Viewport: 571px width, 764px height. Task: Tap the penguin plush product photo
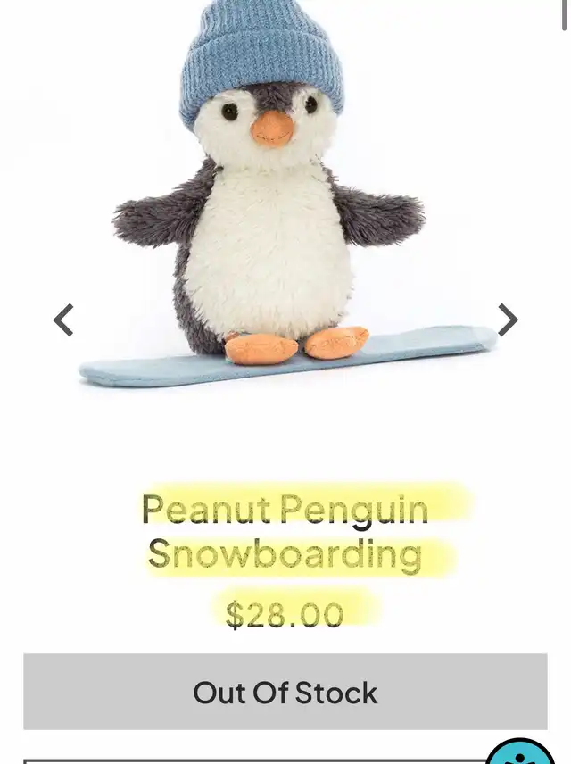[285, 195]
